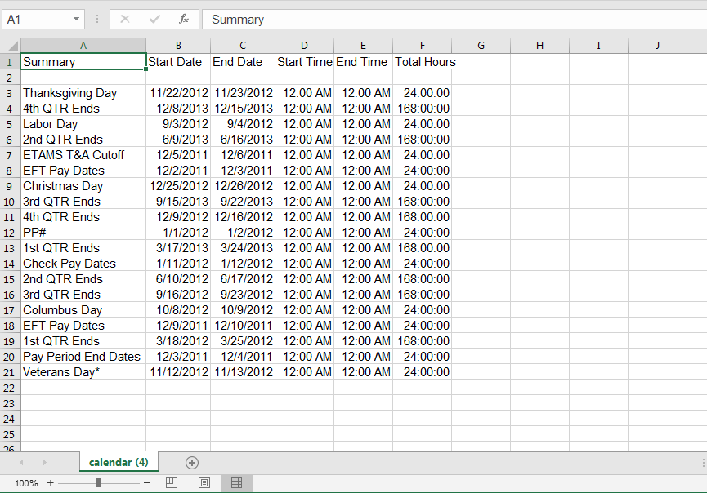707x493 pixels.
Task: Click the 100% zoom level indicator
Action: [26, 482]
